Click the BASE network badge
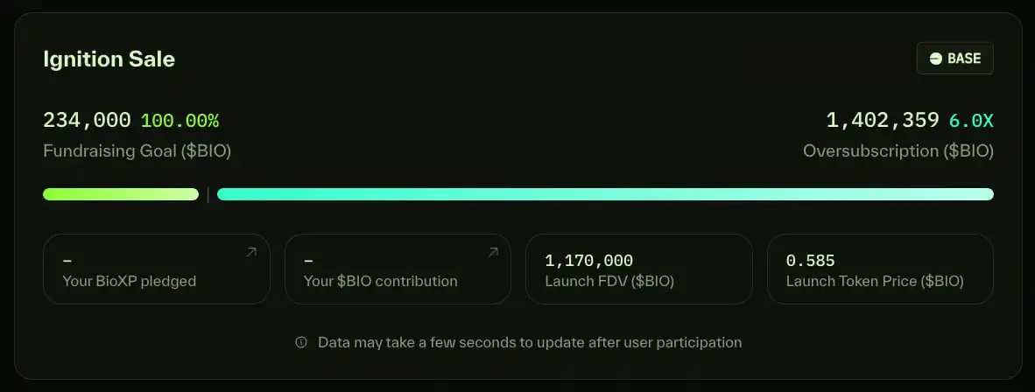The height and width of the screenshot is (392, 1035). (954, 59)
